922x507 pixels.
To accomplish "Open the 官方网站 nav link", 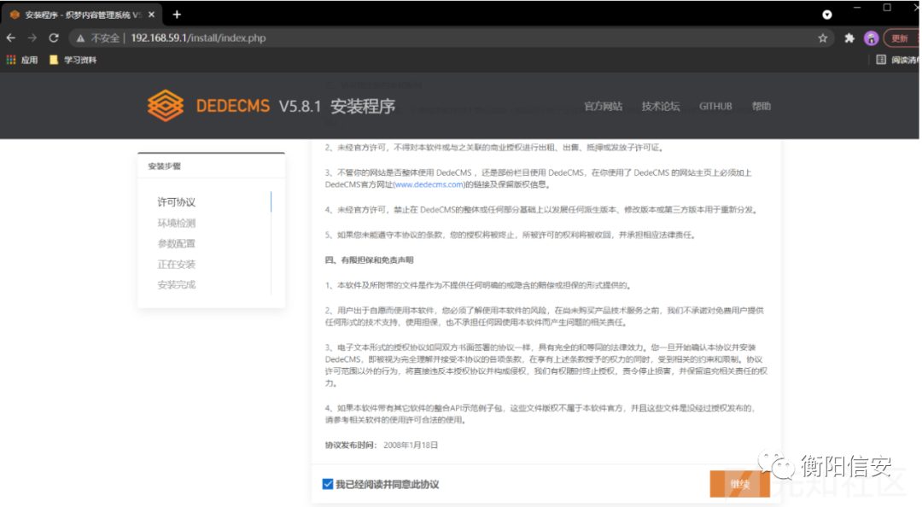I will (604, 107).
